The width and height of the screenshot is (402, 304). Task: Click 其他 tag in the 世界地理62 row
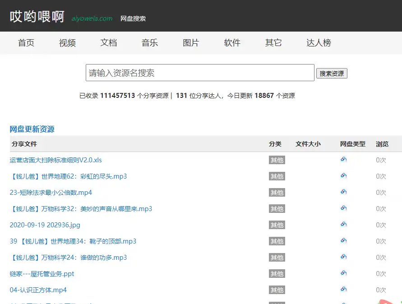click(277, 176)
